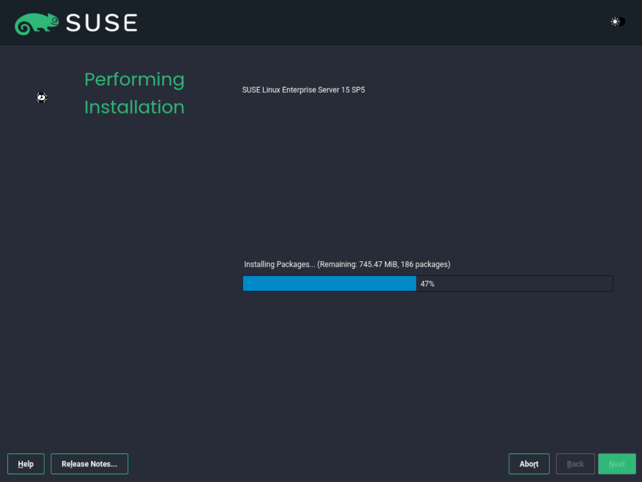The image size is (642, 482).
Task: Click 'SUSE Linux Enterprise Server 15 SP5' text
Action: click(303, 90)
